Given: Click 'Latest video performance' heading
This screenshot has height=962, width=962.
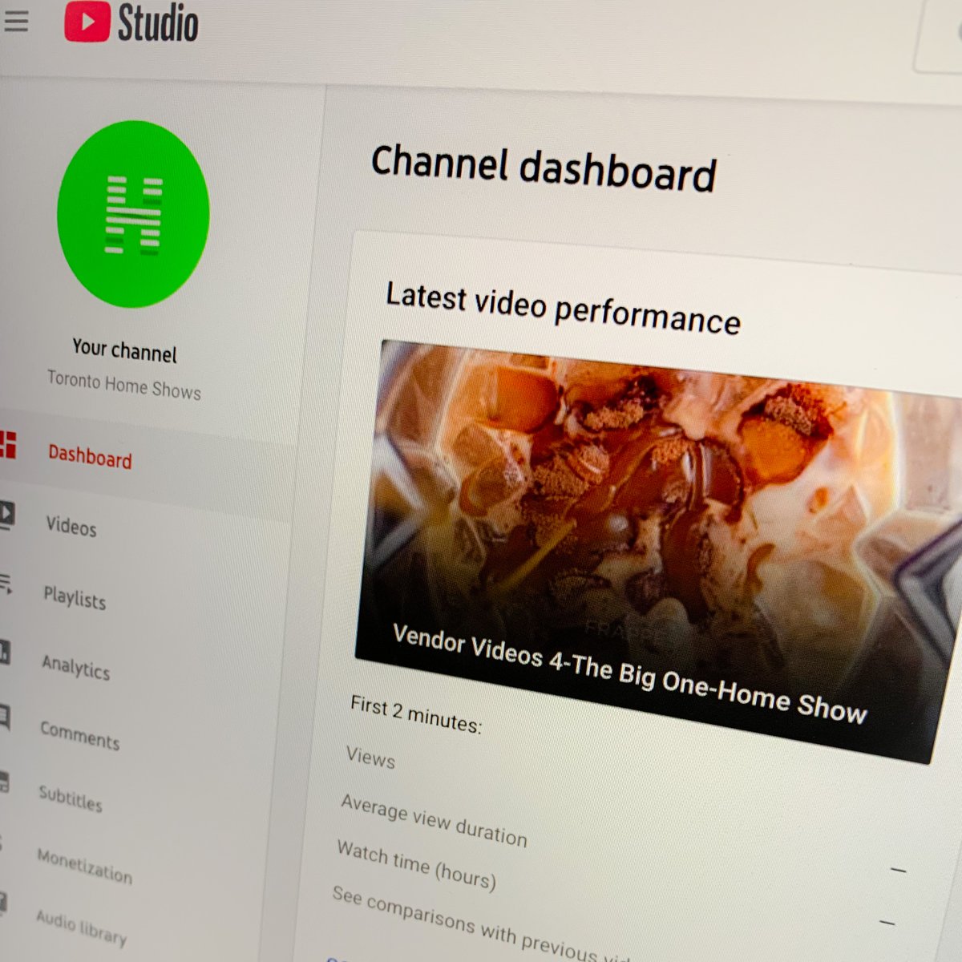Looking at the screenshot, I should pyautogui.click(x=563, y=309).
